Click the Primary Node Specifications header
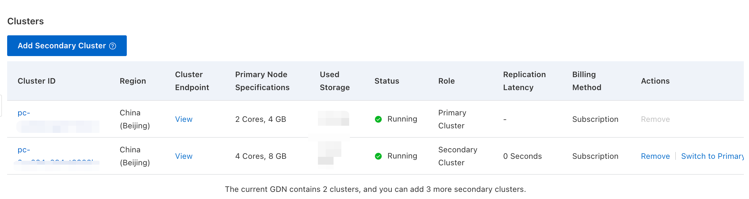The height and width of the screenshot is (199, 749). click(x=262, y=81)
